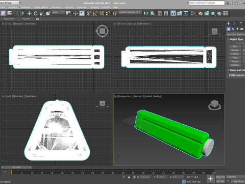This screenshot has height=184, width=245.
Task: Create a Teapot primitive
Action: tap(235, 61)
